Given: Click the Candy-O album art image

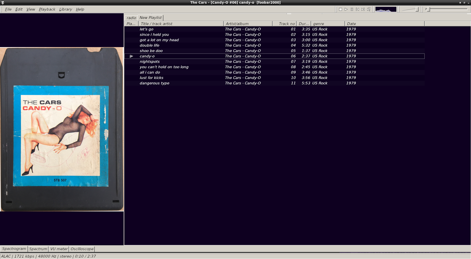Looking at the screenshot, I should 62,129.
